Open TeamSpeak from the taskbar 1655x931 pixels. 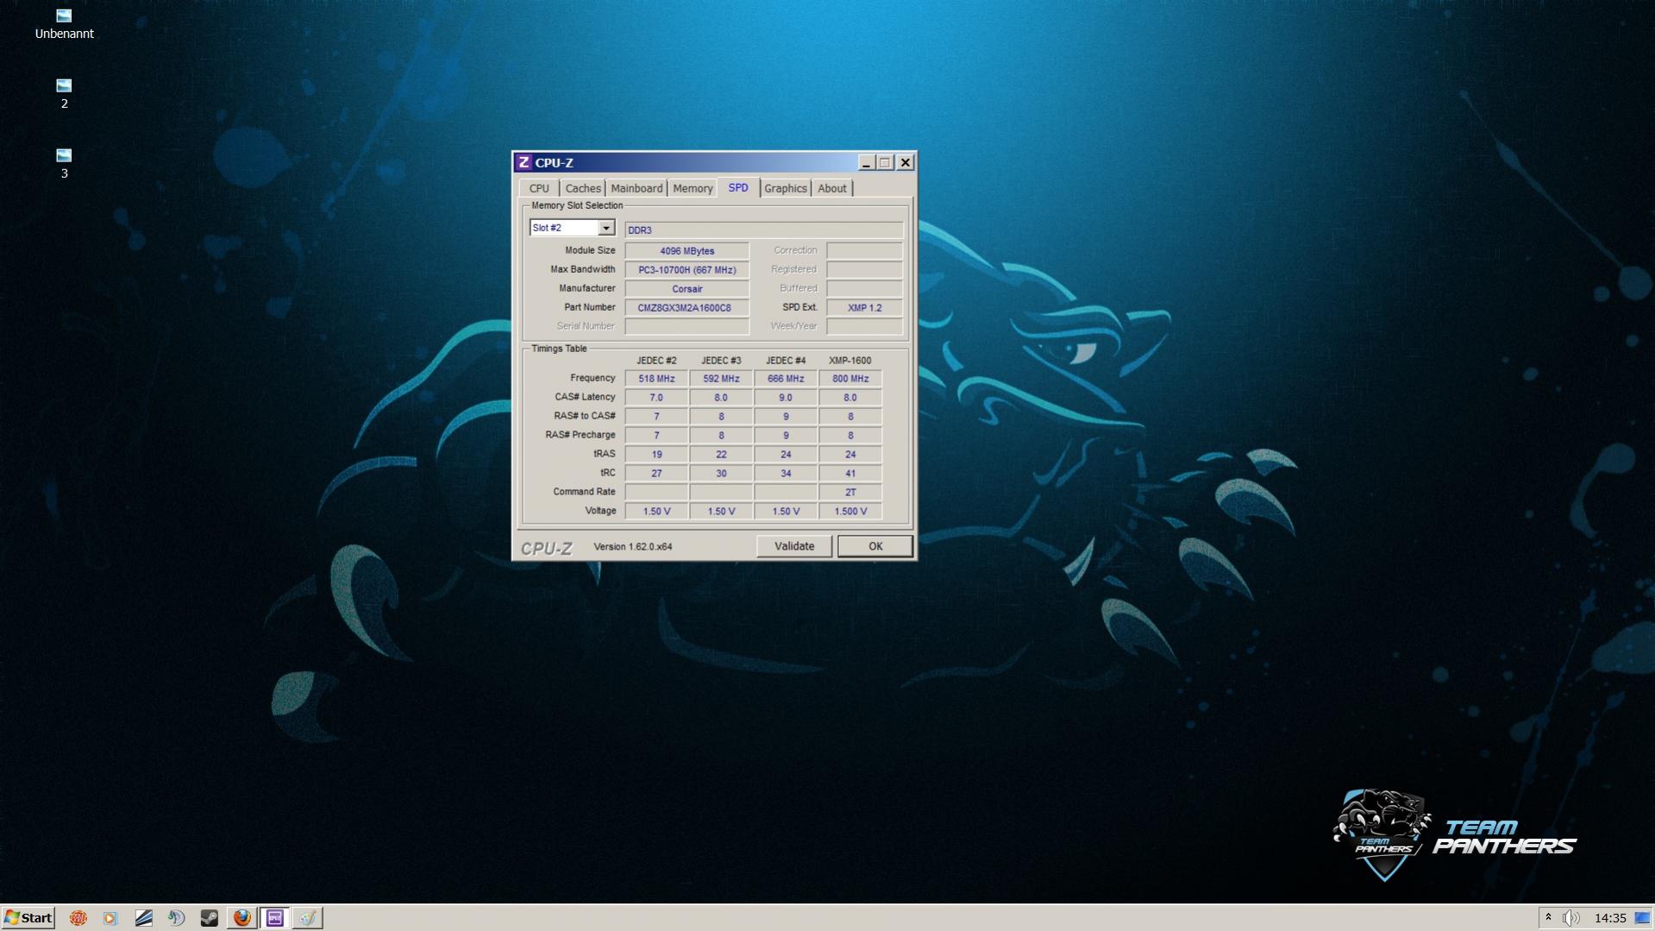[x=176, y=918]
